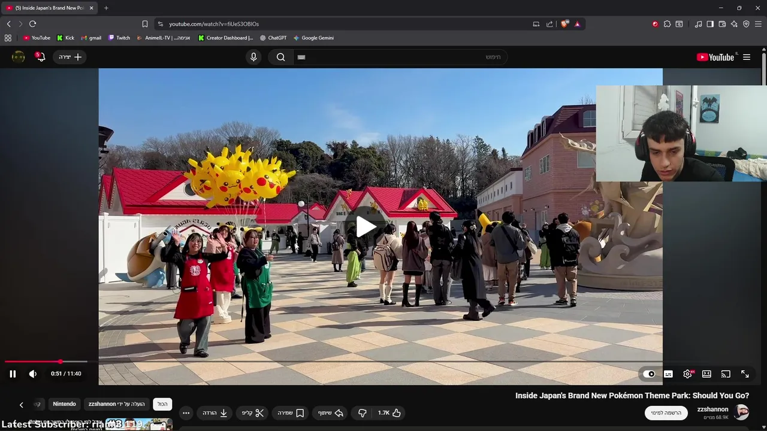Run search with the magnifier icon
The width and height of the screenshot is (767, 431).
tap(280, 57)
